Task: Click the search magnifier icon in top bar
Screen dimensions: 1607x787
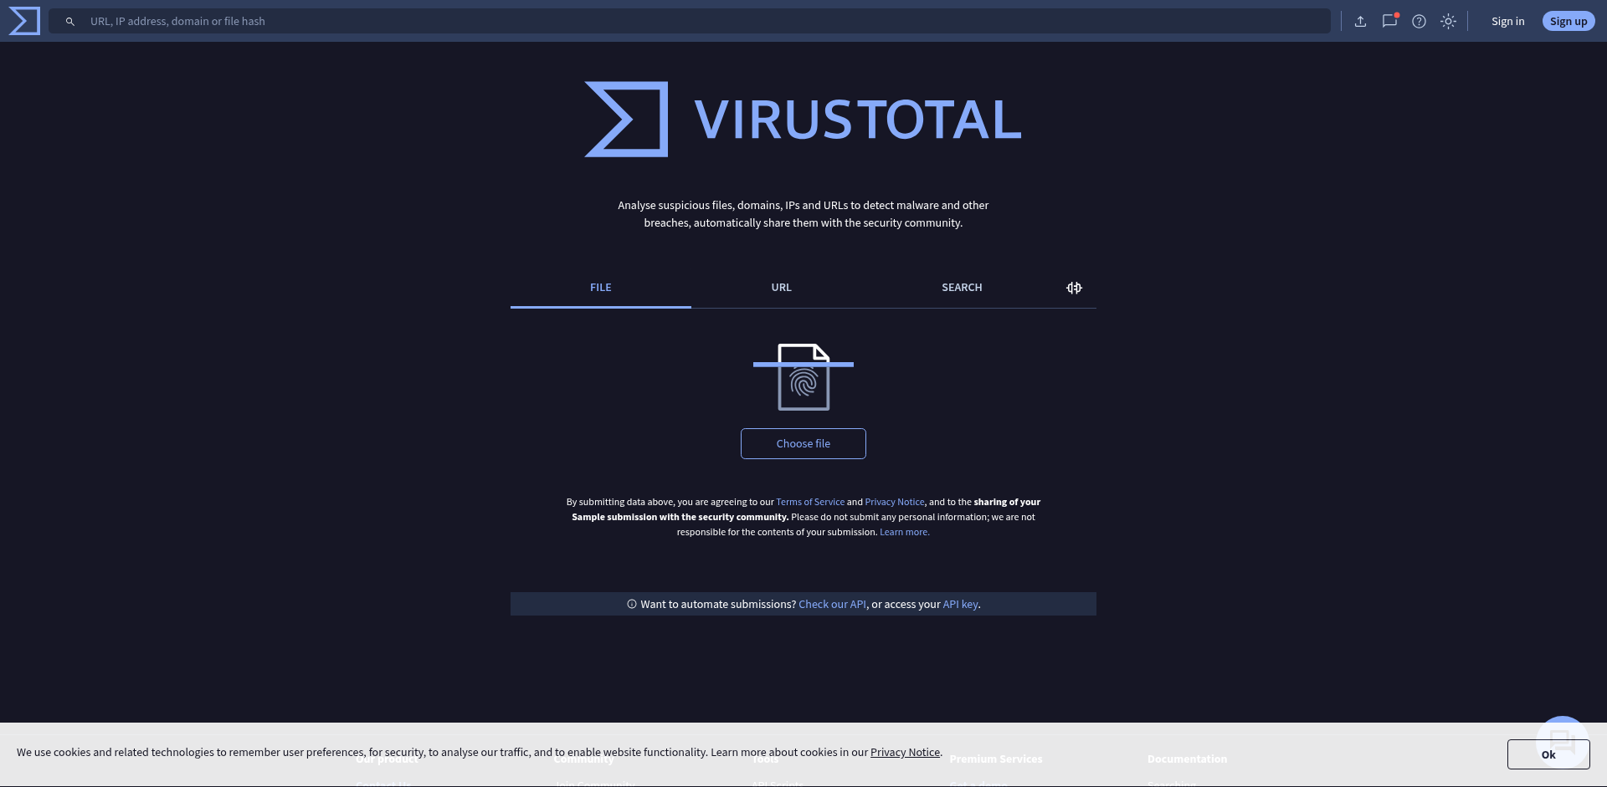Action: 70,22
